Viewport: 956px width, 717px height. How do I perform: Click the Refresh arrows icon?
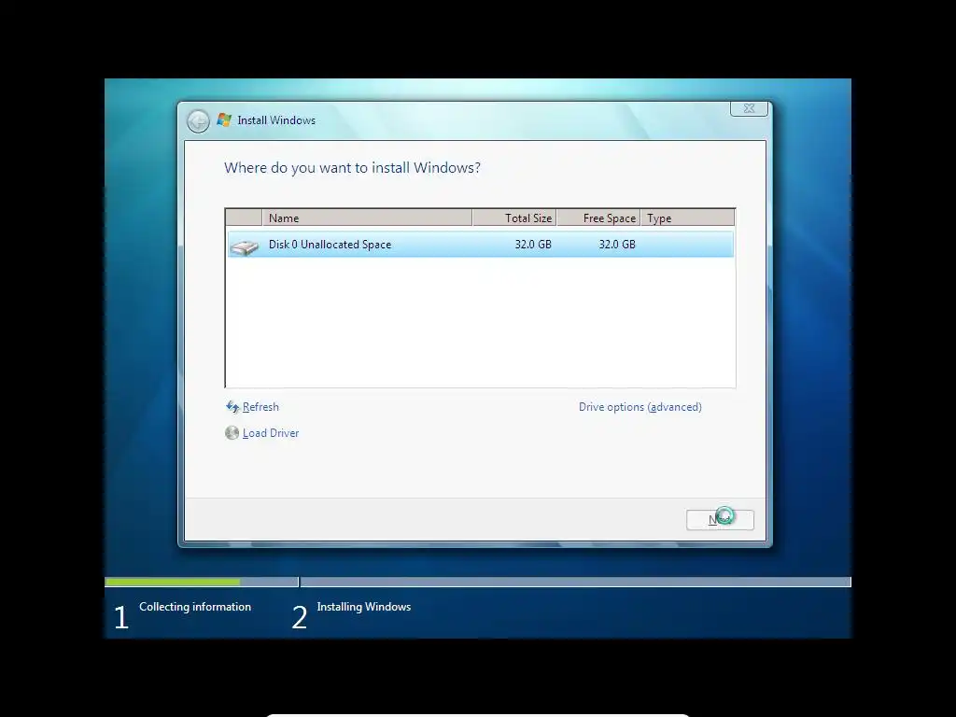(232, 407)
